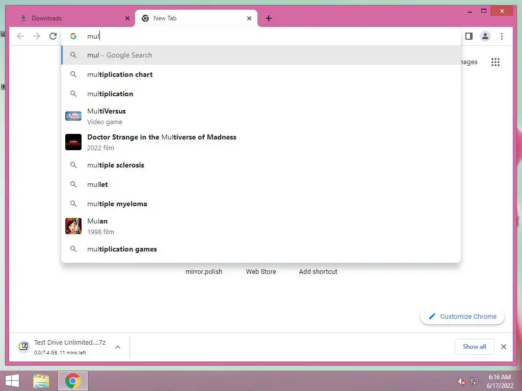Click the Doctor Strange film thumbnail
This screenshot has width=522, height=391.
73,142
